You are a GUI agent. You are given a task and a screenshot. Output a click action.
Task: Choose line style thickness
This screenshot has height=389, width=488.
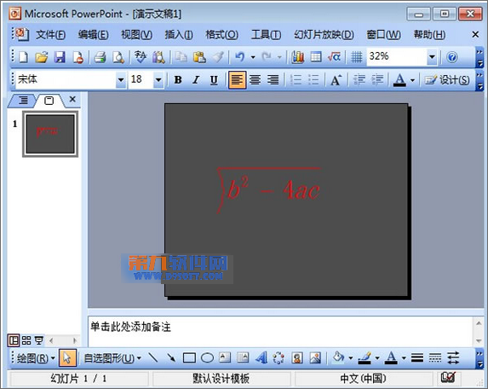tap(417, 357)
